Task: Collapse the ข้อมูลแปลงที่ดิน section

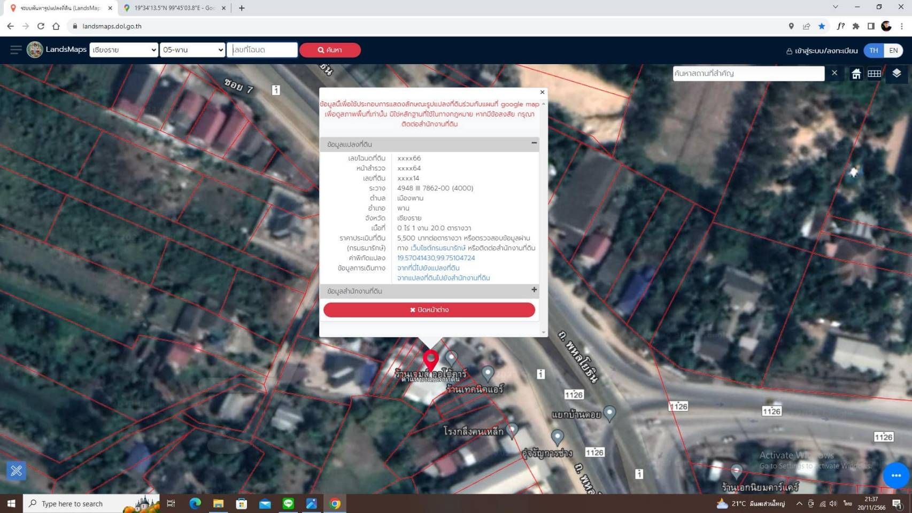Action: point(534,143)
